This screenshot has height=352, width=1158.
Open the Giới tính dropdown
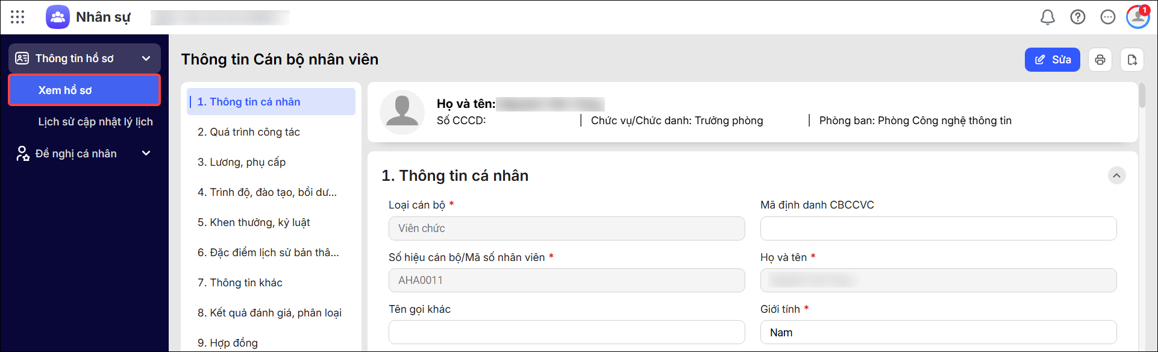point(938,332)
